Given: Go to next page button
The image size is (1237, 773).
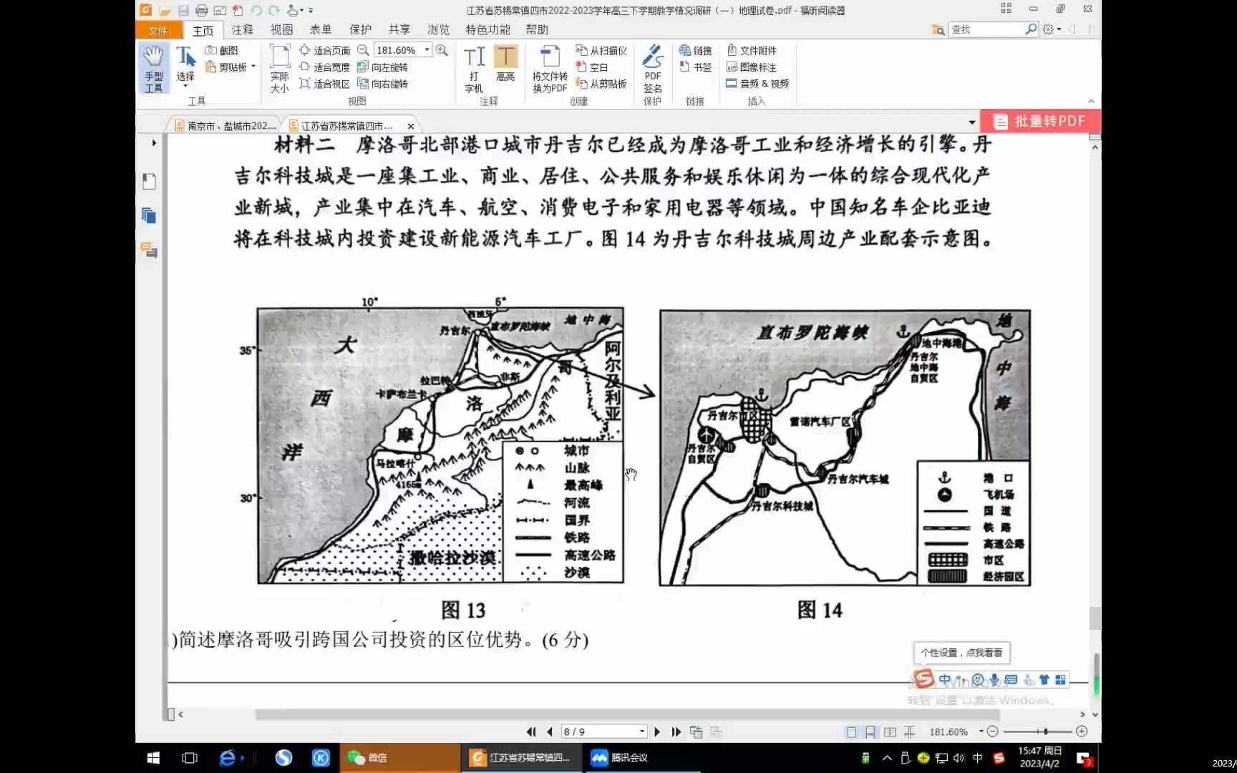Looking at the screenshot, I should [657, 731].
